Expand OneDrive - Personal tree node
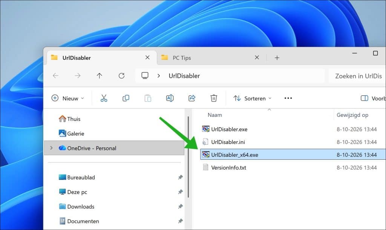 (x=51, y=148)
